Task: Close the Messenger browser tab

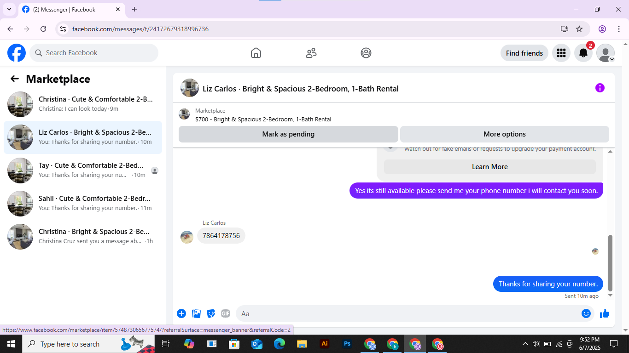Action: click(x=118, y=9)
